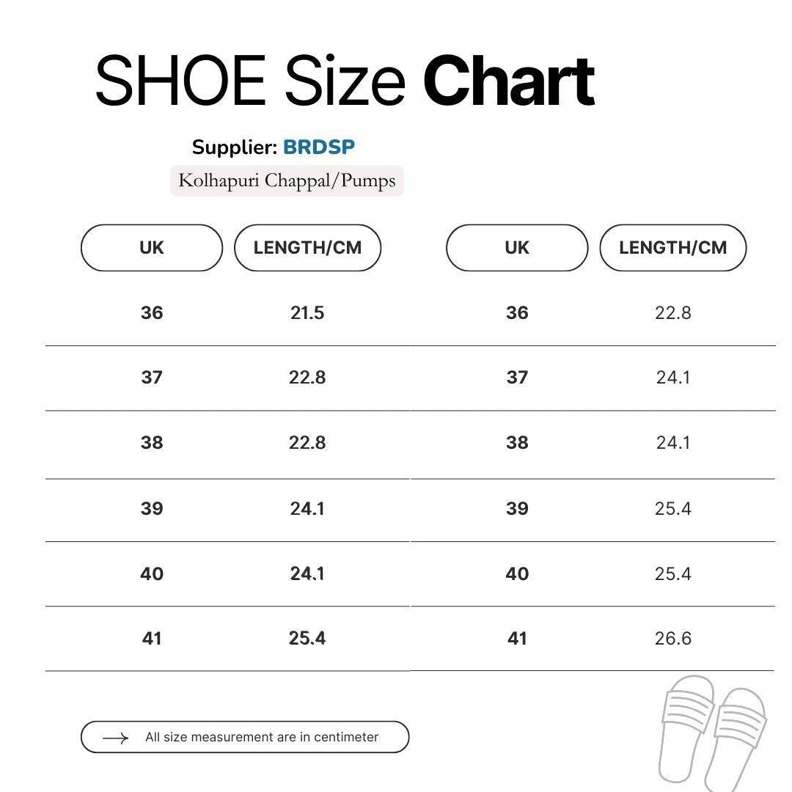Viewport: 792px width, 792px height.
Task: Click the blue BRDSP supplier name
Action: tap(319, 147)
